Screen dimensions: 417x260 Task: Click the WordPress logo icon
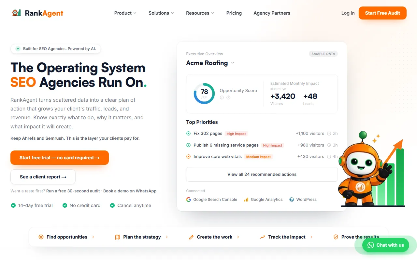tap(292, 200)
